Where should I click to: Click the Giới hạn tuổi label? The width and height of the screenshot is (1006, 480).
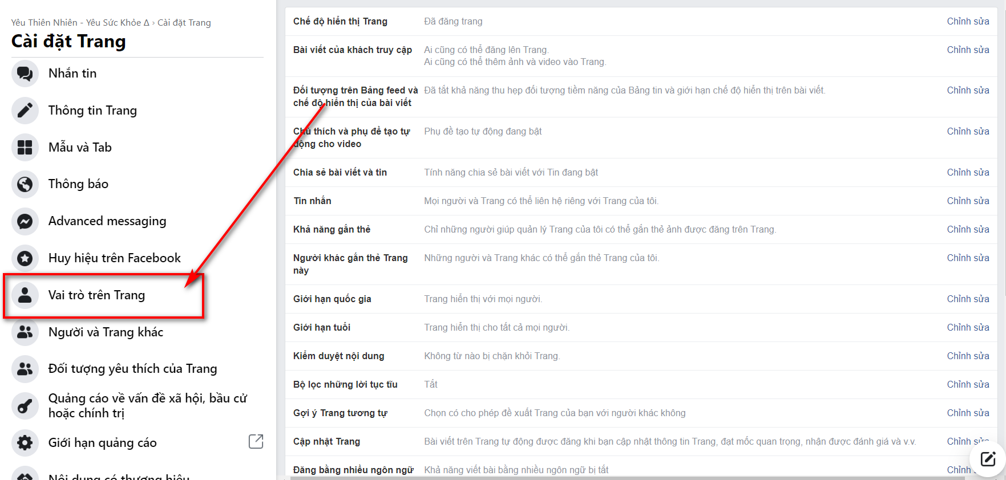[x=322, y=328]
